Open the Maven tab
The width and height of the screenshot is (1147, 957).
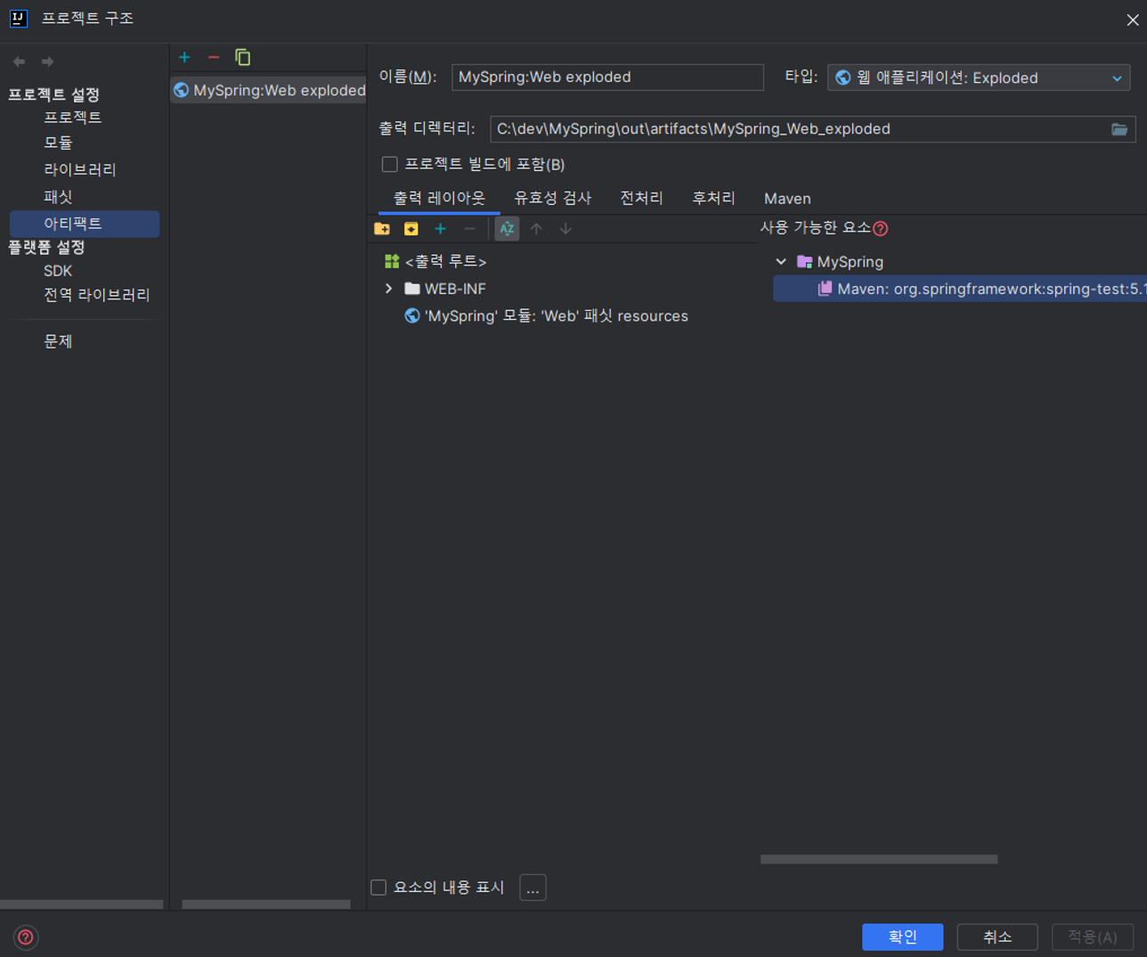coord(787,199)
